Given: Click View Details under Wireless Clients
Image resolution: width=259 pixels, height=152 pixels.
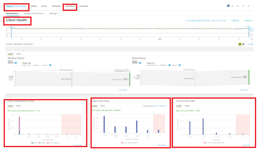Looking at the screenshot, I should coord(123,90).
